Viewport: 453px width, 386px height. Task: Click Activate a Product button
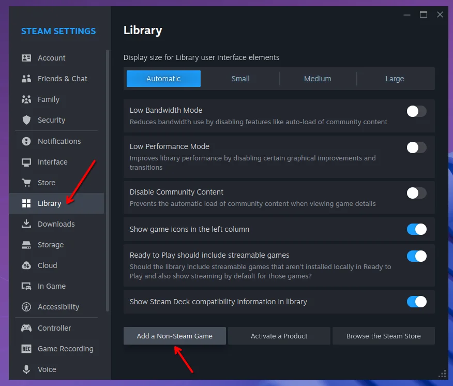pyautogui.click(x=279, y=336)
